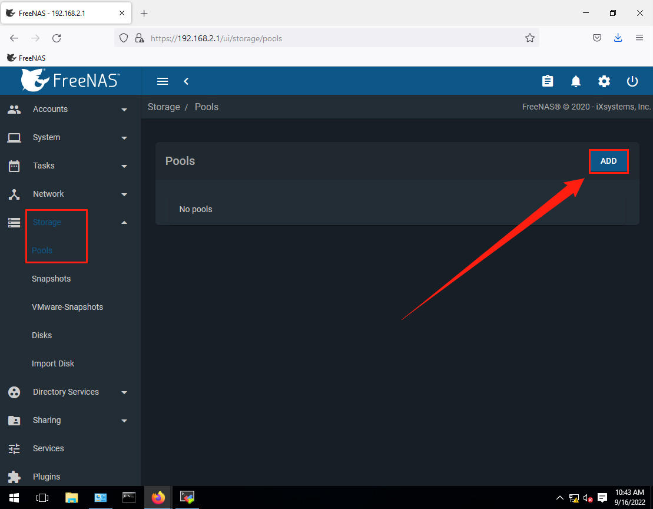Viewport: 653px width, 509px height.
Task: Click the FreeNAS logo in header
Action: click(x=71, y=80)
